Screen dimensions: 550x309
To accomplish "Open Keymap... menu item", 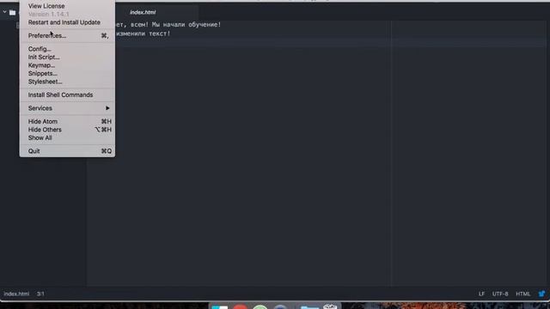I will [67, 65].
